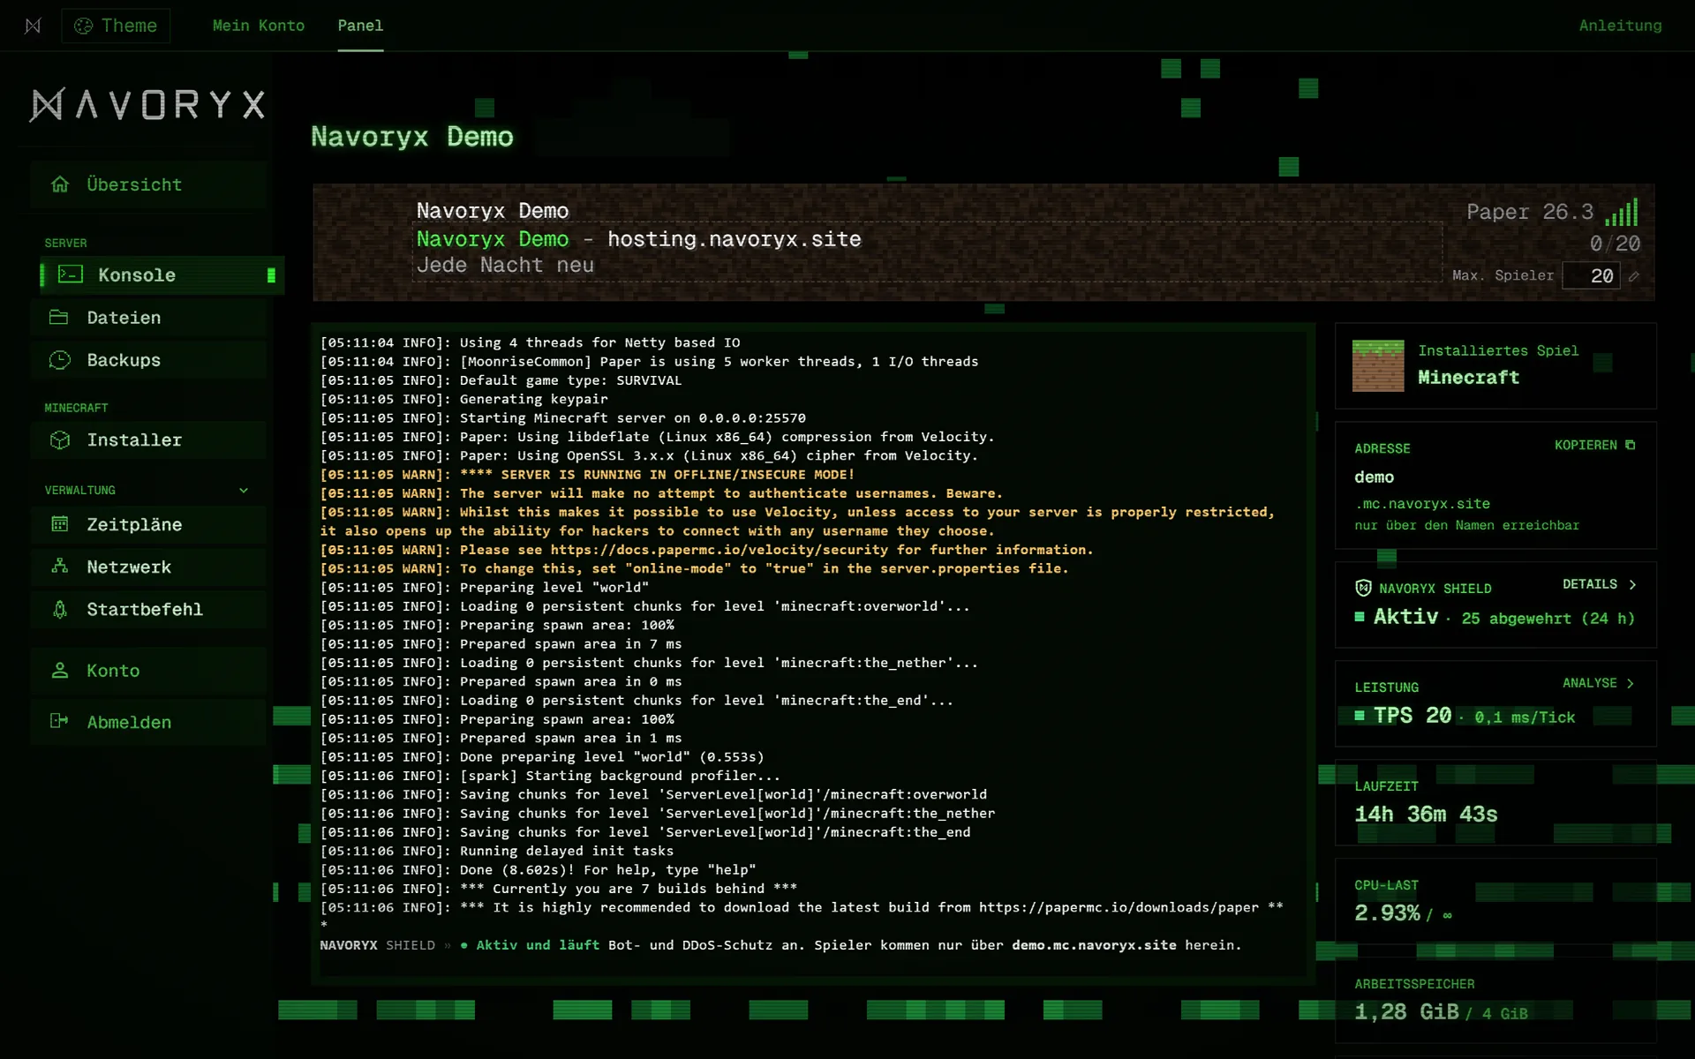The image size is (1695, 1059).
Task: Click the large NAVORYX sidebar logo
Action: [x=147, y=105]
